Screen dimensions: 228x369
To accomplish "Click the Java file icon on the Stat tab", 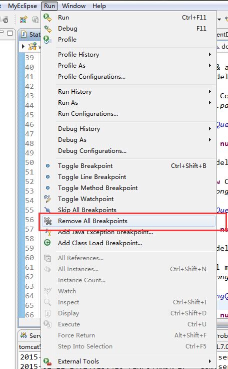I will tap(23, 35).
